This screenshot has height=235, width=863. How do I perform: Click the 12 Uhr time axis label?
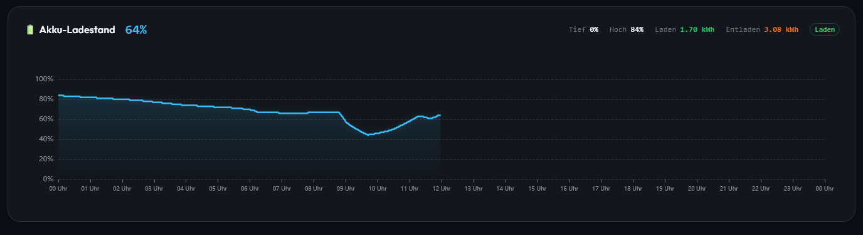coord(442,188)
